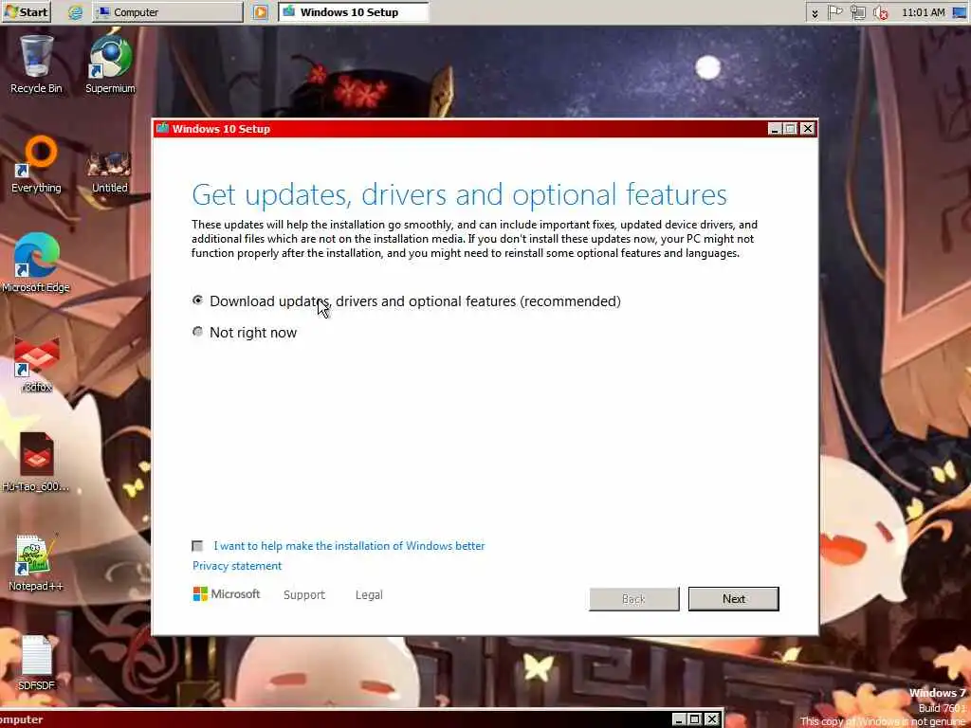Click the Show Desktop icon beside the clock

pos(960,12)
